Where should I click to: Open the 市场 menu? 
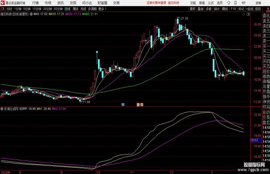pos(48,3)
